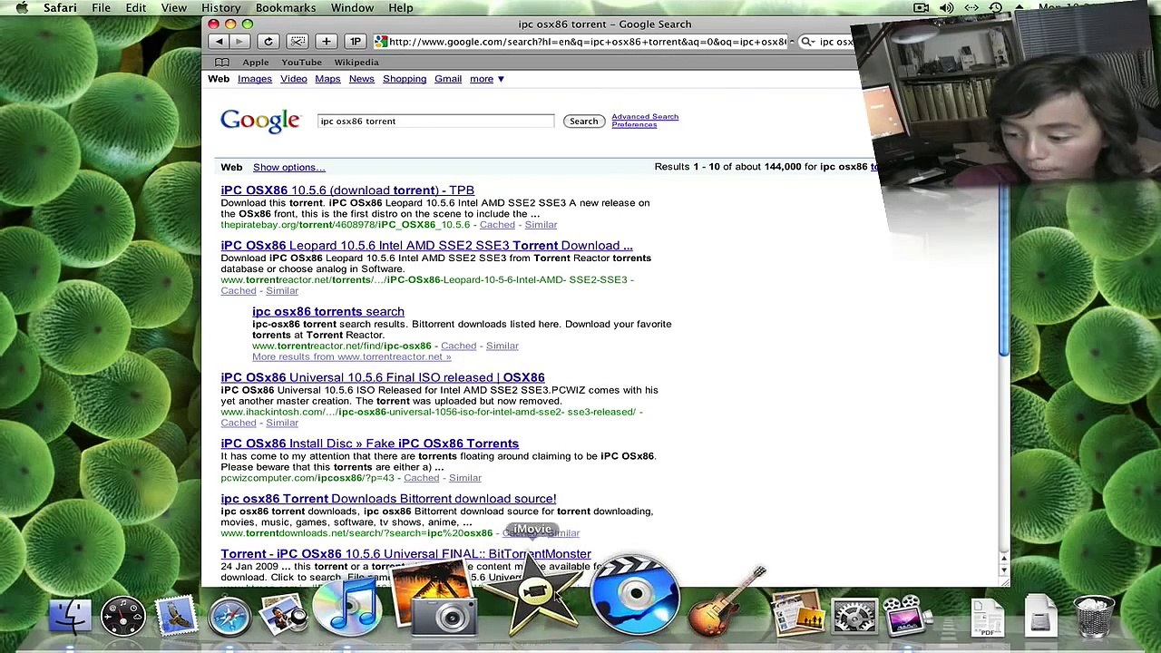Open the Gmail link
The height and width of the screenshot is (653, 1161).
tap(447, 79)
